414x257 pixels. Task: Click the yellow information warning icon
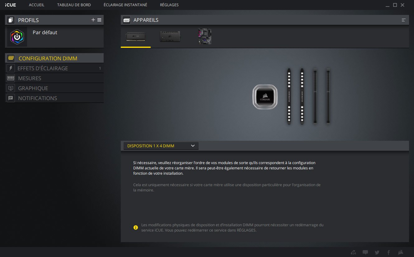136,227
